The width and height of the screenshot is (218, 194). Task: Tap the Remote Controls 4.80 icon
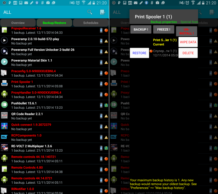[x=4, y=169]
